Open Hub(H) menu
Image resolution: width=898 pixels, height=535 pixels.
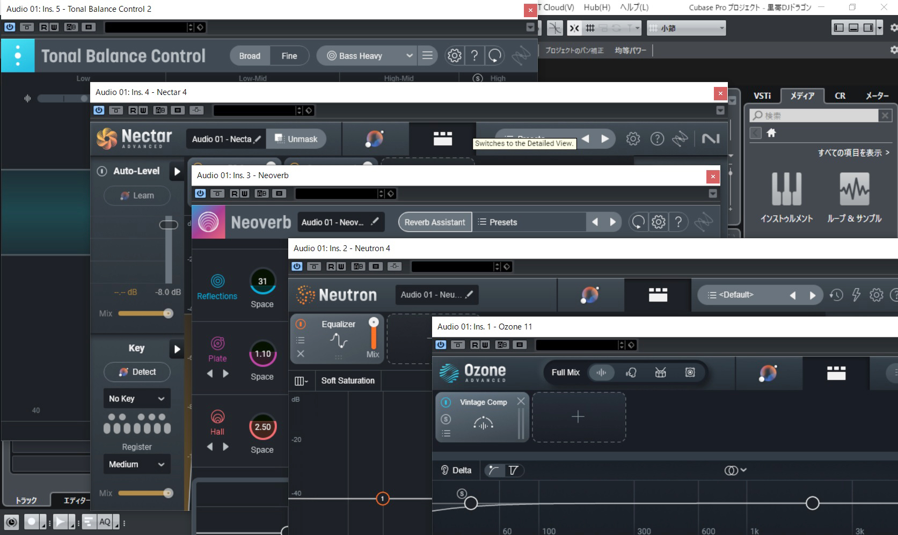(x=597, y=7)
